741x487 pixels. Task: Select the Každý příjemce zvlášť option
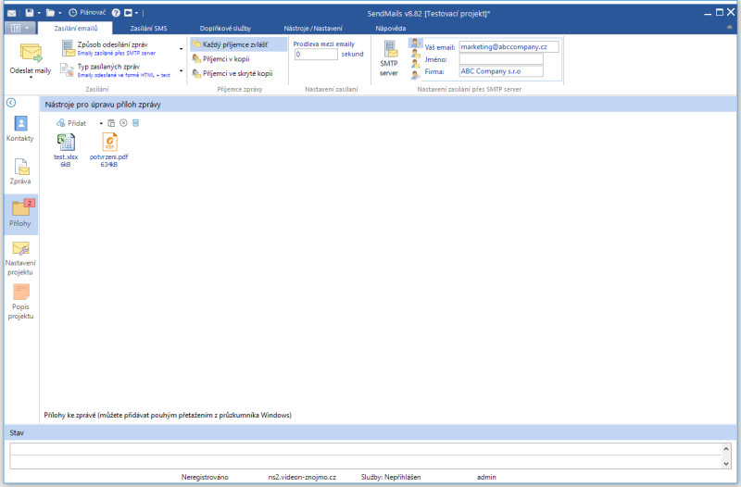pos(237,44)
